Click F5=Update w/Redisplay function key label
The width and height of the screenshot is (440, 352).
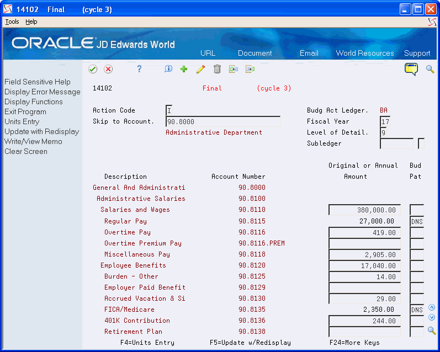click(250, 343)
